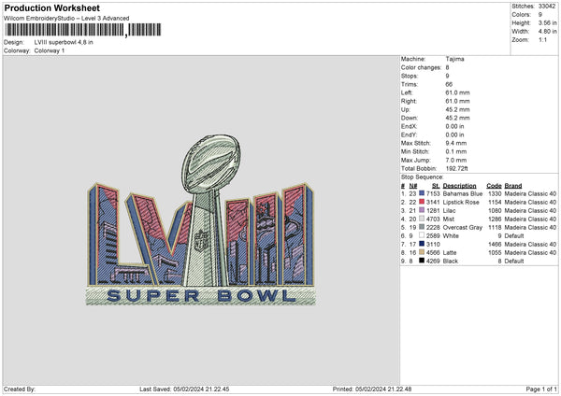Select code '1154' in the Lipstick Rose row

[495, 203]
